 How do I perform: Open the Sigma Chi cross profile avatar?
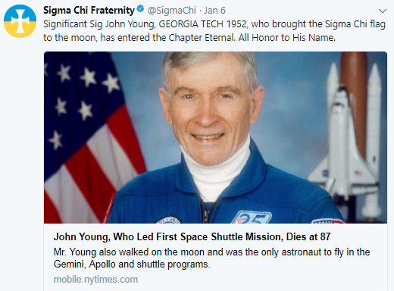point(20,21)
